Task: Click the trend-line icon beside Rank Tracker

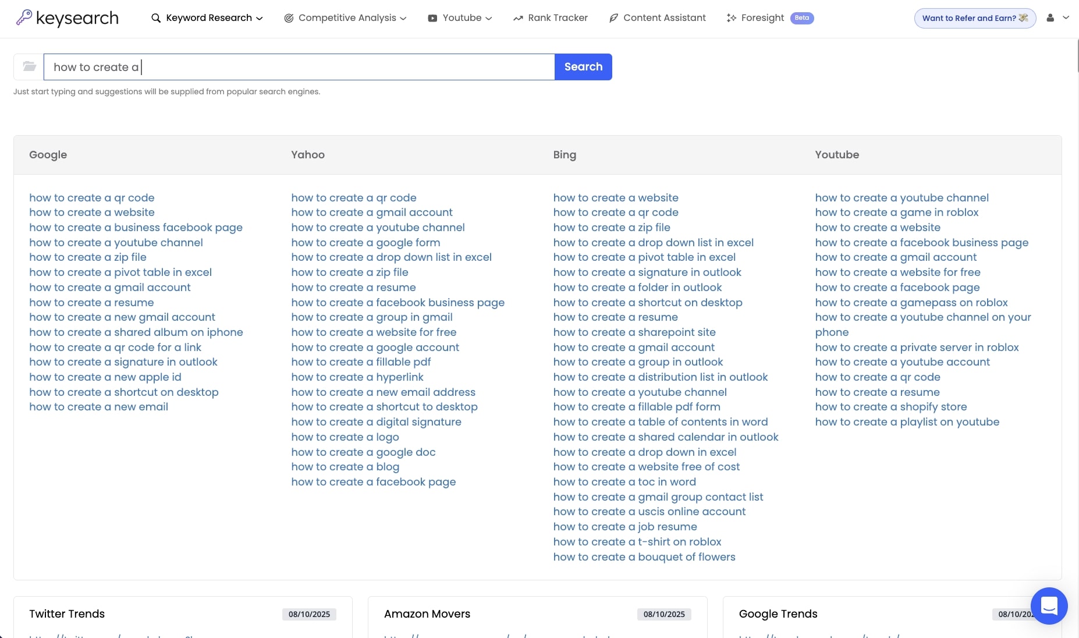Action: pos(518,18)
